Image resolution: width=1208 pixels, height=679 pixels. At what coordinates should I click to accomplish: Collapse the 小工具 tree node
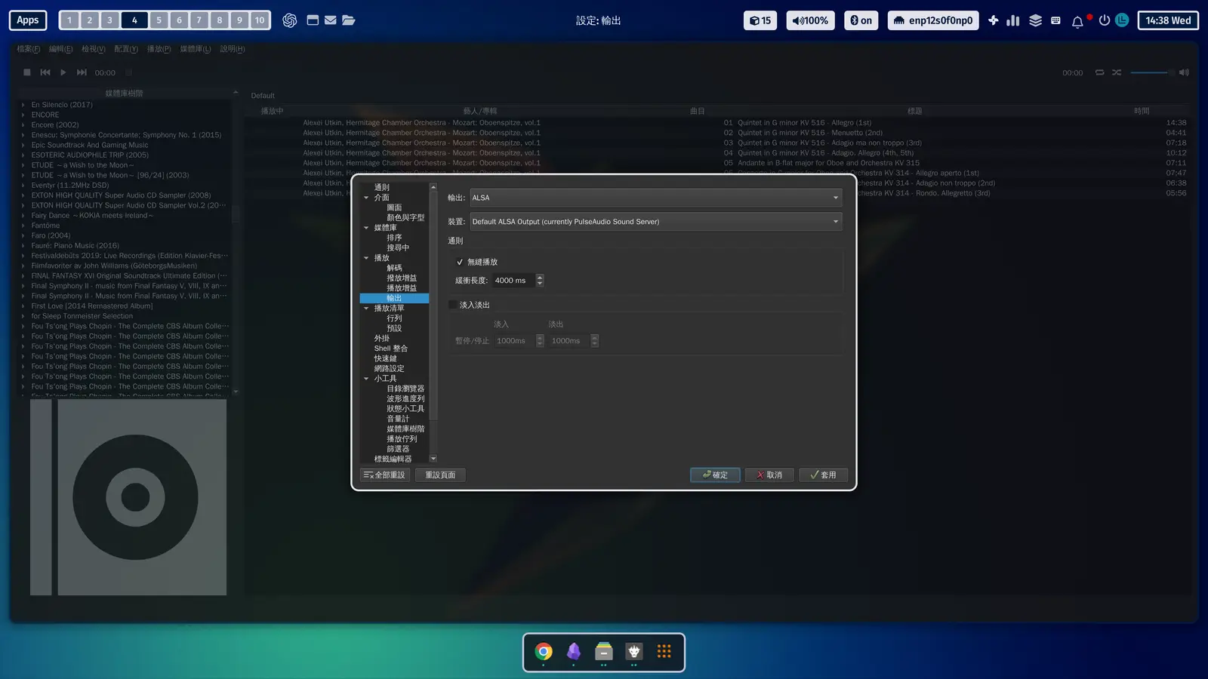[x=367, y=379]
